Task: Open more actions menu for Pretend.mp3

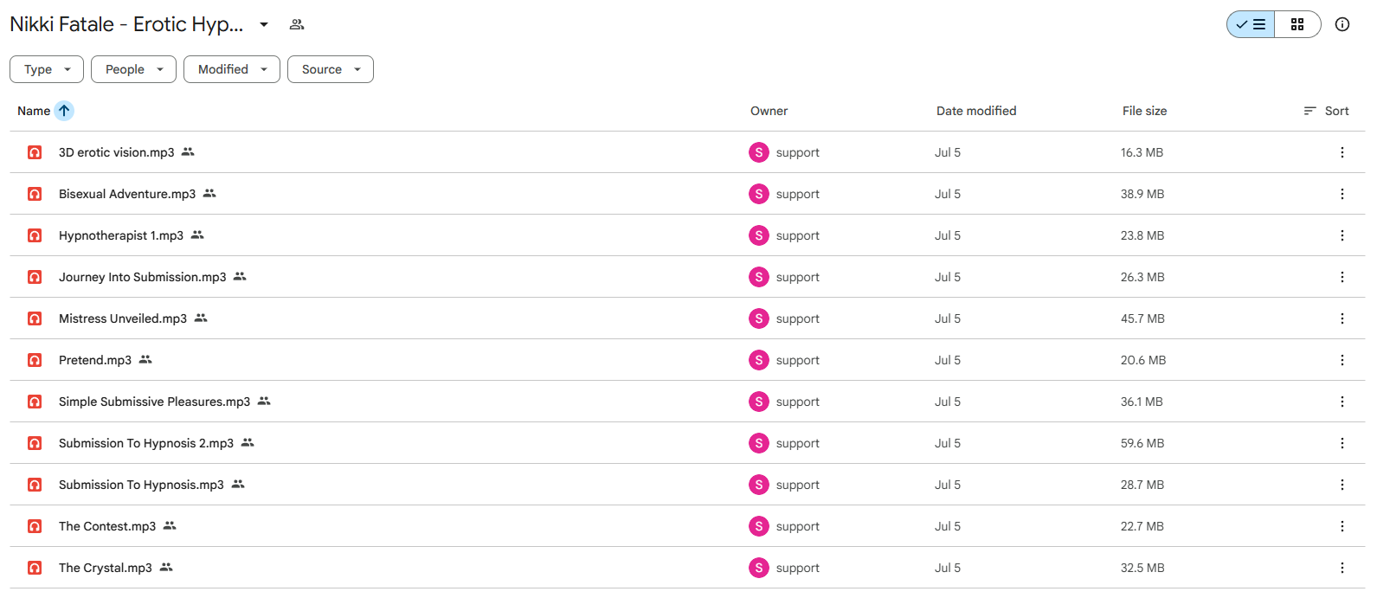Action: pyautogui.click(x=1342, y=360)
